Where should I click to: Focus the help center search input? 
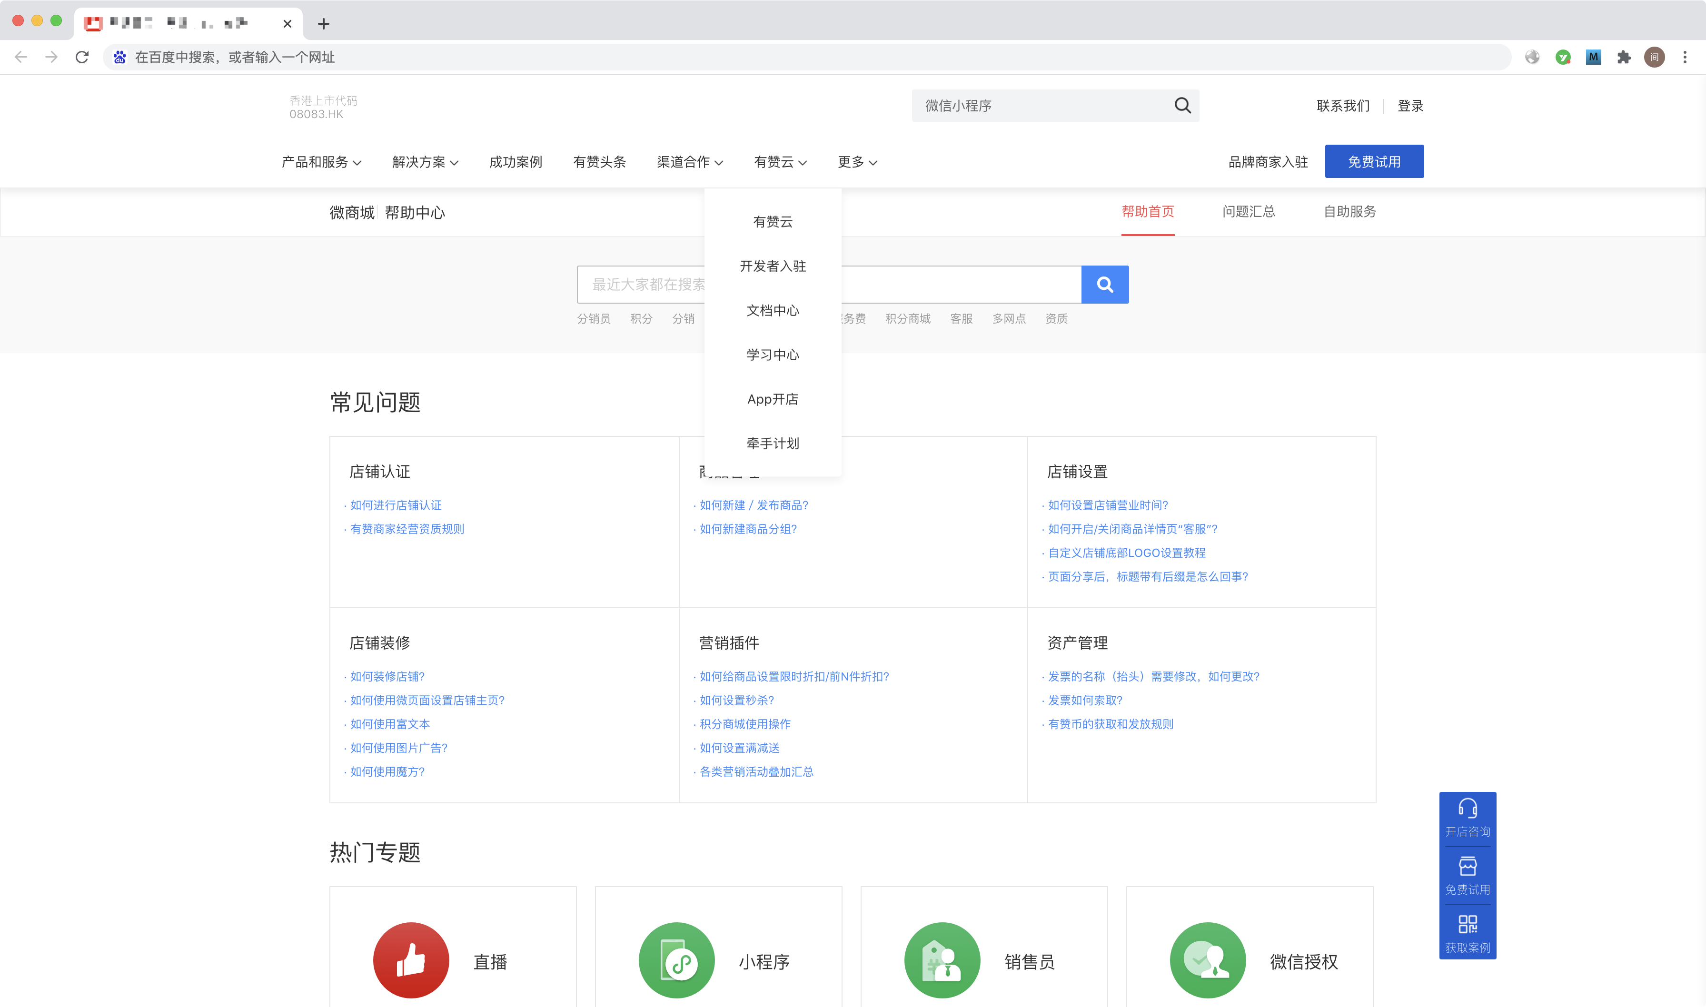pos(829,284)
